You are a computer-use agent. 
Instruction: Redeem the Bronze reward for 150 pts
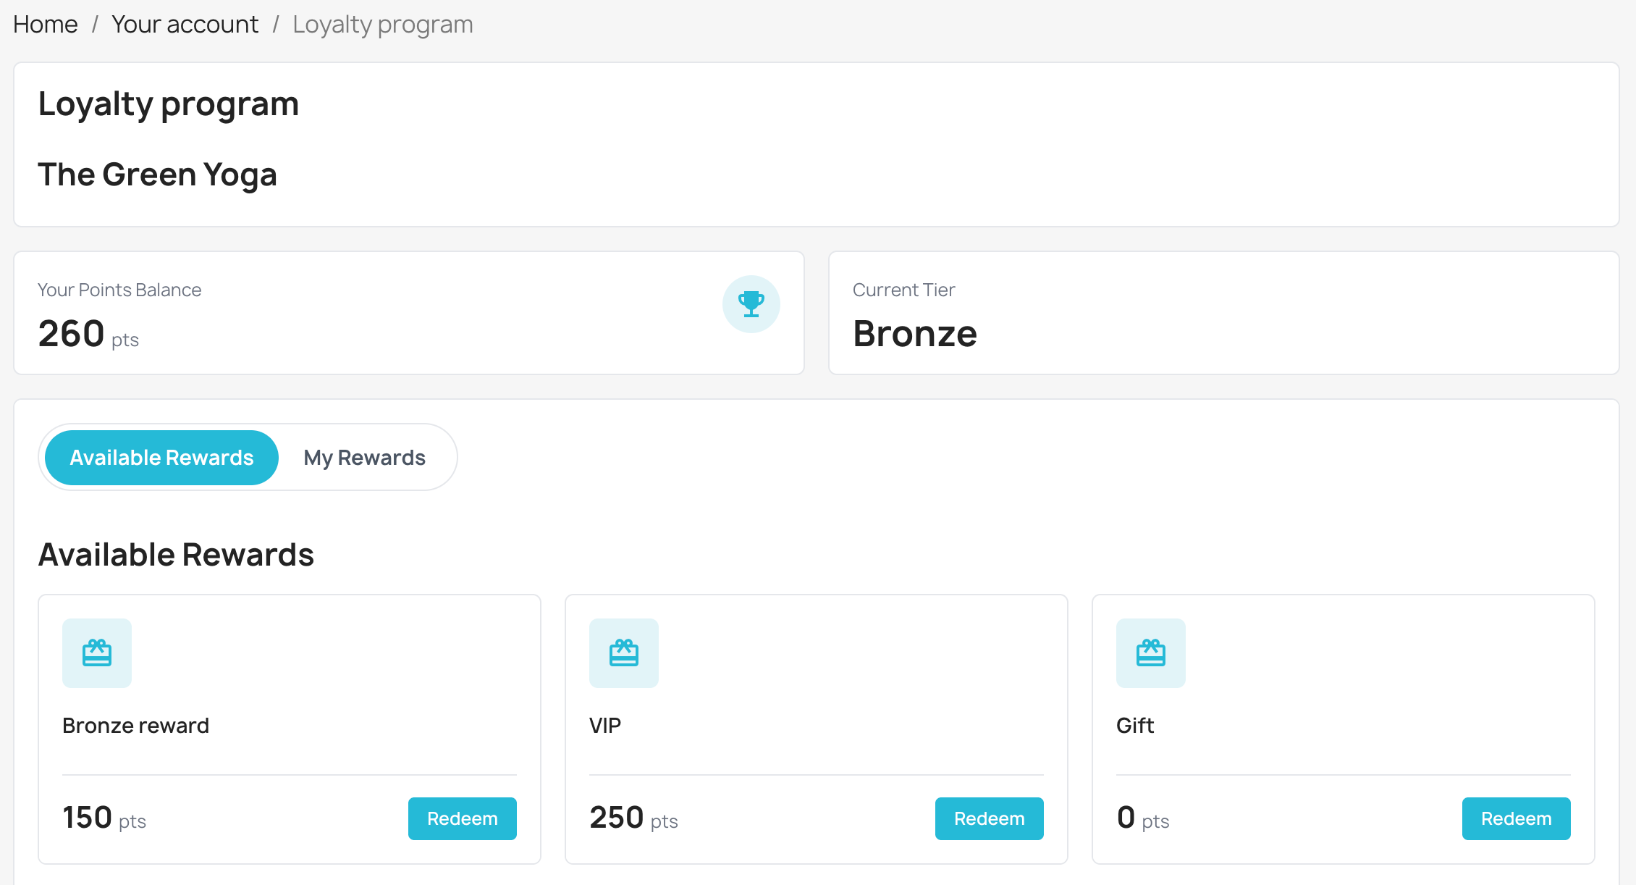(462, 818)
